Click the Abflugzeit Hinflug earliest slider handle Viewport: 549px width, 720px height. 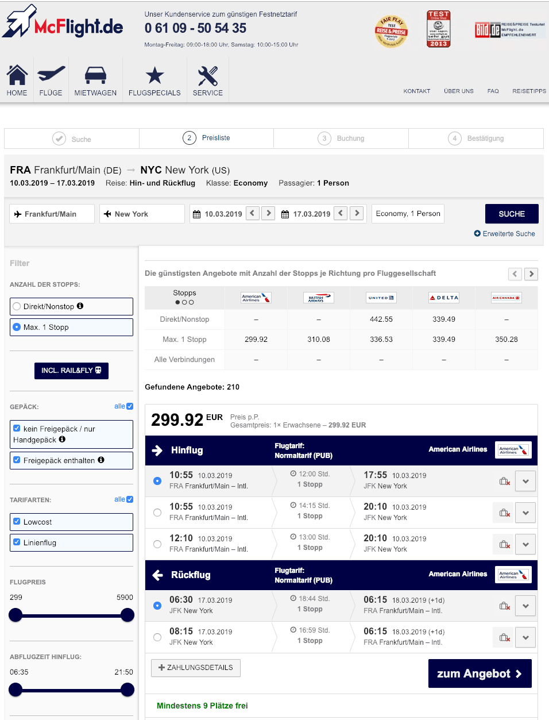(16, 690)
